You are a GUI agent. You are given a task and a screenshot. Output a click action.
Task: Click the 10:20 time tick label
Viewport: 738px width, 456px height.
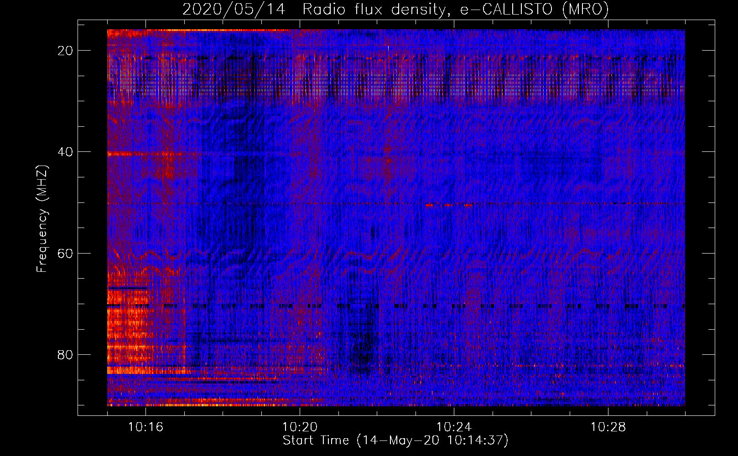(300, 427)
